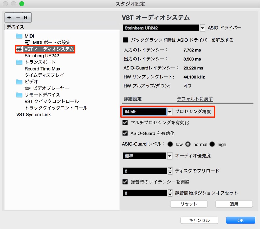The width and height of the screenshot is (260, 229).
Task: Uncheck 録音時のレイテンシーを調整 checkbox
Action: pyautogui.click(x=125, y=182)
